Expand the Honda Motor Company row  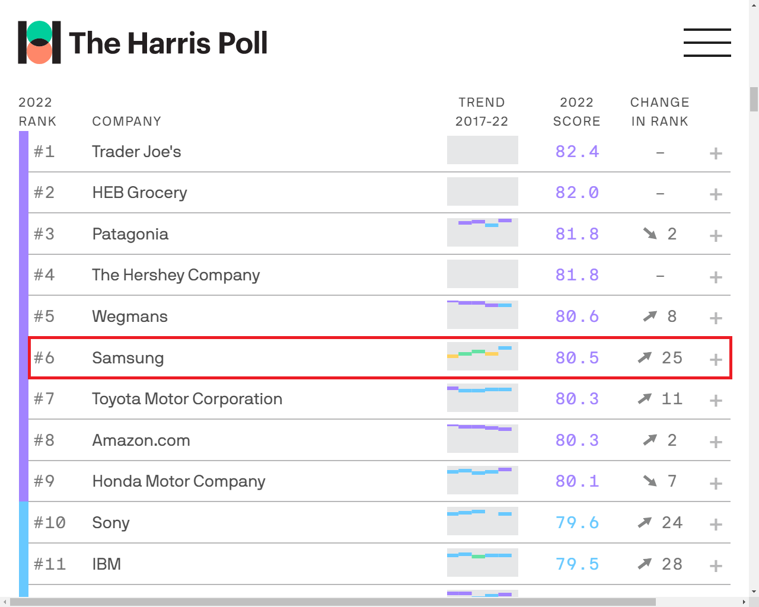[716, 484]
